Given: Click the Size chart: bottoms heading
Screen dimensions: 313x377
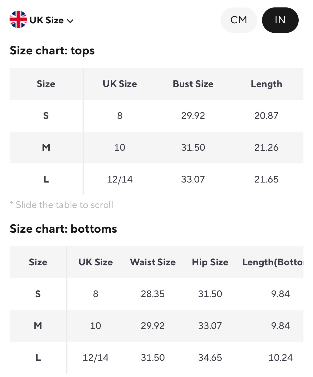Looking at the screenshot, I should pos(63,229).
